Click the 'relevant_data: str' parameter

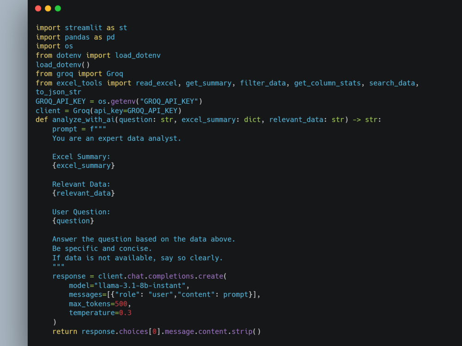tap(307, 120)
